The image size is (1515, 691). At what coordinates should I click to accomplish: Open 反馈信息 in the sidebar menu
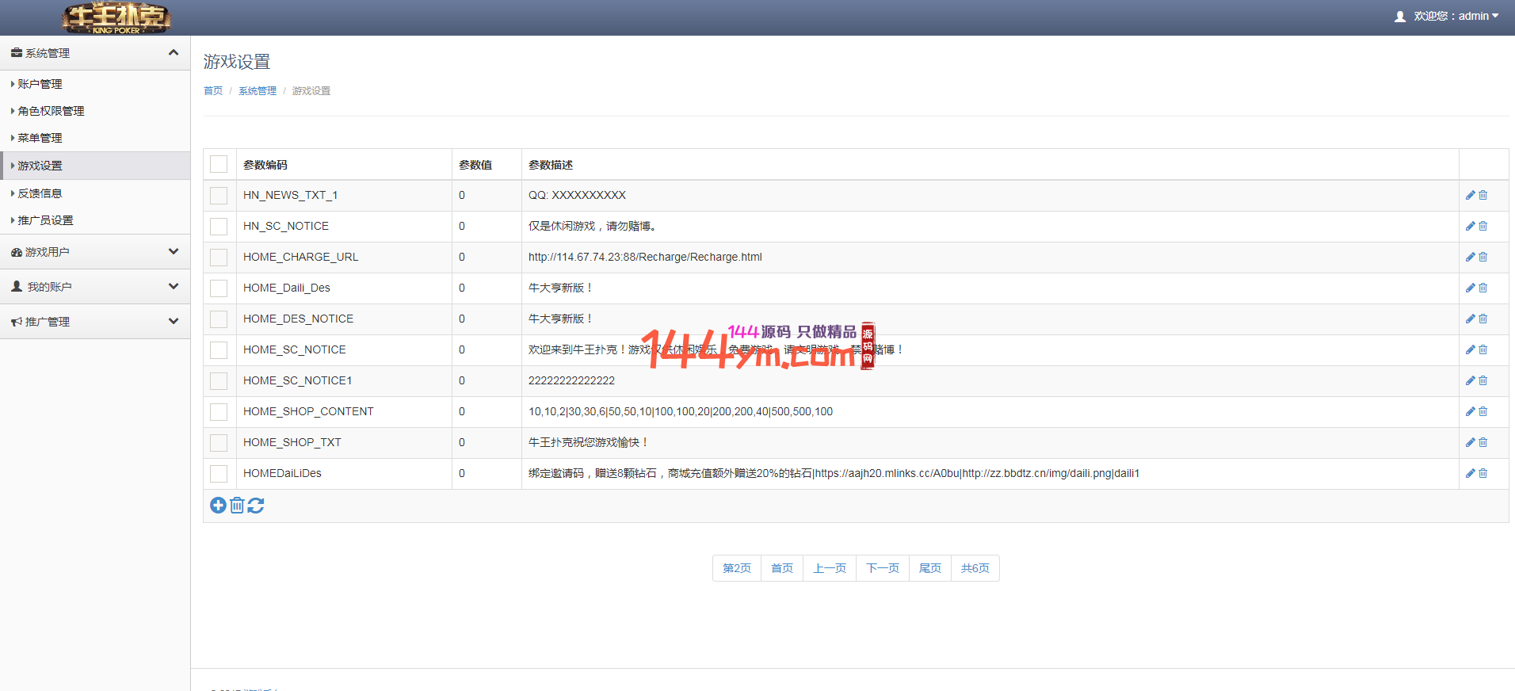(40, 193)
